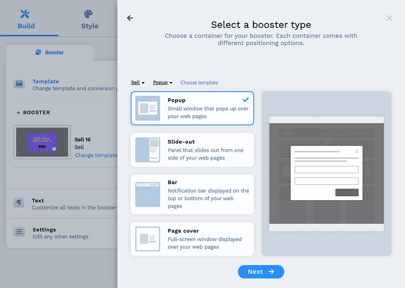The image size is (405, 288).
Task: Click the 'Sell 16' template name
Action: pyautogui.click(x=83, y=140)
